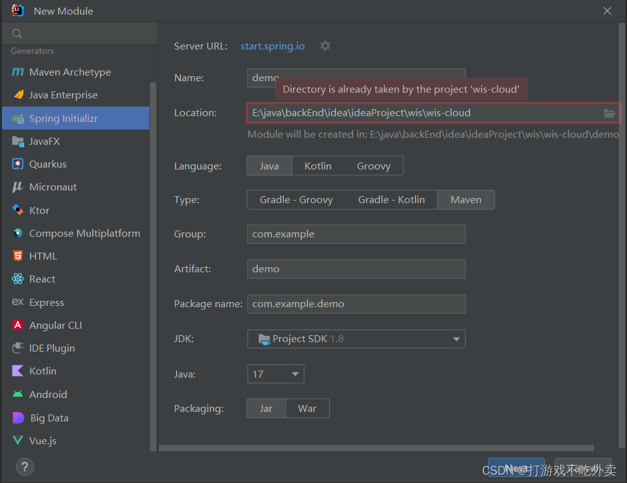The image size is (627, 483).
Task: Click the Package name field
Action: pos(356,304)
